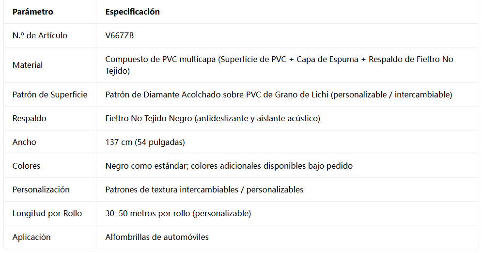
Task: Click the Personalización row label
Action: coord(41,190)
